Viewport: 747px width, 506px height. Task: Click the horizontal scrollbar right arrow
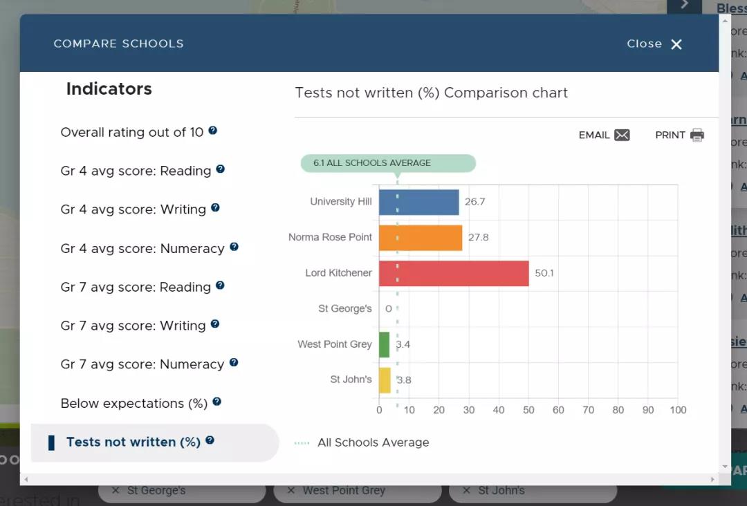coord(713,479)
